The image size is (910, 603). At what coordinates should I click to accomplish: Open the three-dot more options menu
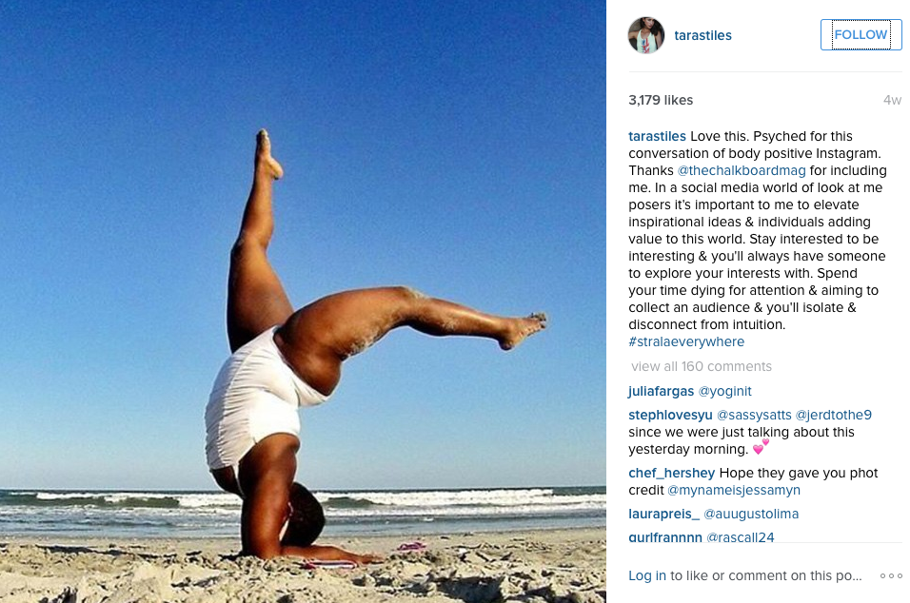point(891,575)
